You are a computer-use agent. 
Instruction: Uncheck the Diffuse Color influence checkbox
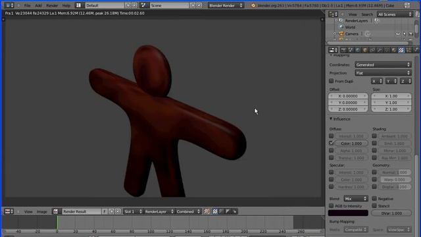pyautogui.click(x=332, y=144)
